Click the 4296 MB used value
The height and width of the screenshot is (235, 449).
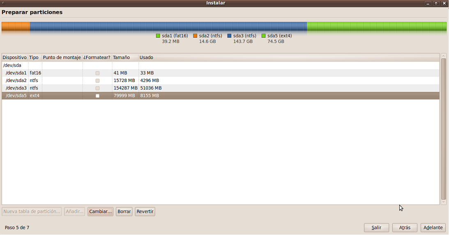coord(150,80)
